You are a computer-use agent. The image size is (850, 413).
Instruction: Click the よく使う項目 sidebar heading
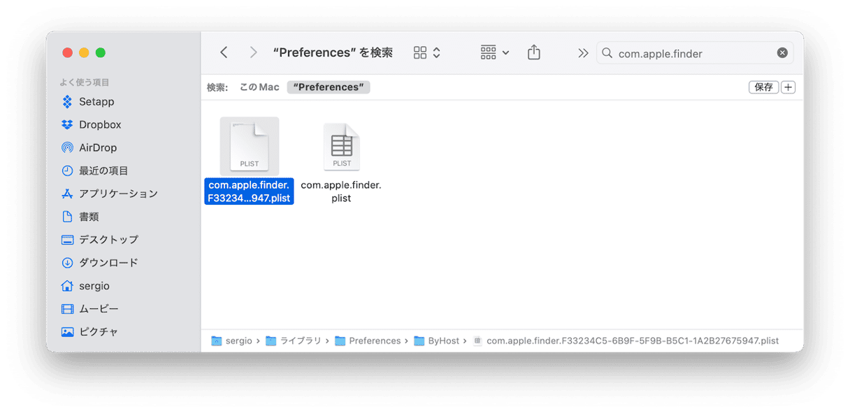click(85, 82)
